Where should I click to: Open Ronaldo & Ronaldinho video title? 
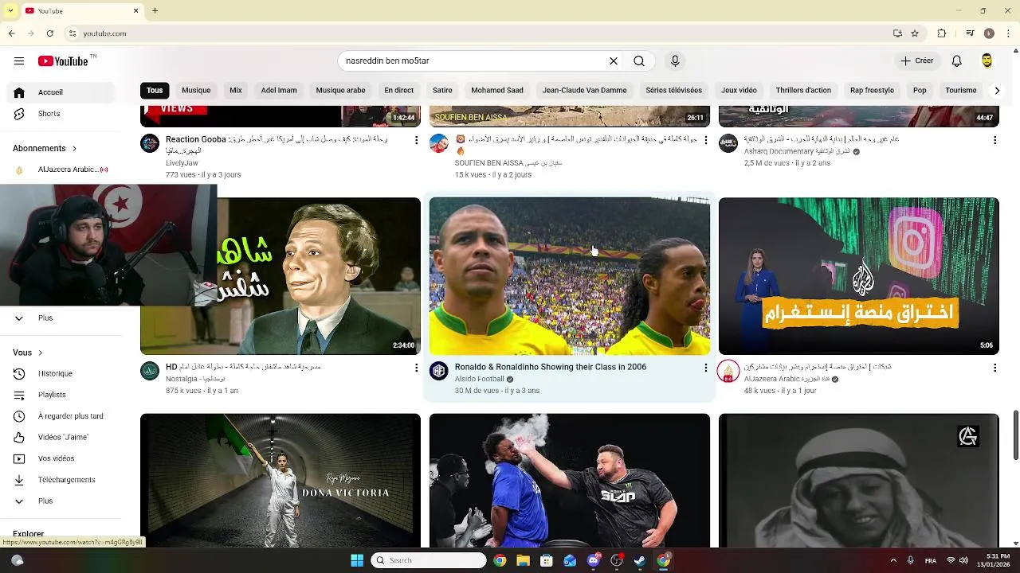[551, 367]
